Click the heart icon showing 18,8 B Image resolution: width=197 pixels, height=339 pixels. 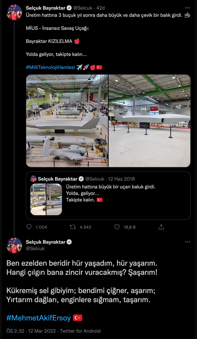pyautogui.click(x=117, y=227)
